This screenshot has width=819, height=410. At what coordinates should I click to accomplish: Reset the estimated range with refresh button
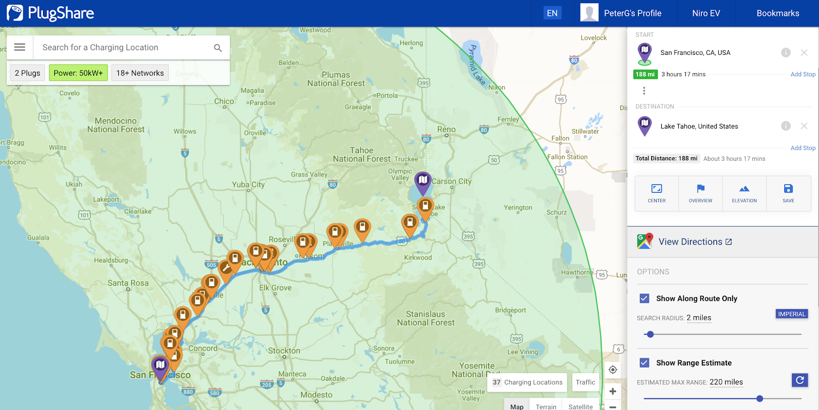(800, 380)
